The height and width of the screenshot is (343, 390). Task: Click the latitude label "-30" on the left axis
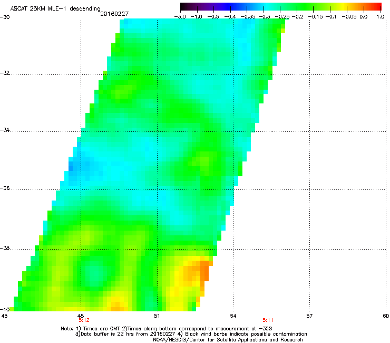tap(5, 17)
